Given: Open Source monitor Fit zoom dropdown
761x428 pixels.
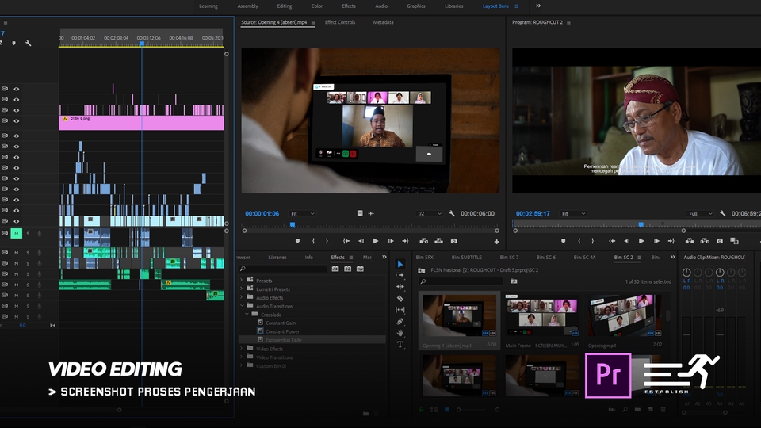Looking at the screenshot, I should (x=302, y=213).
